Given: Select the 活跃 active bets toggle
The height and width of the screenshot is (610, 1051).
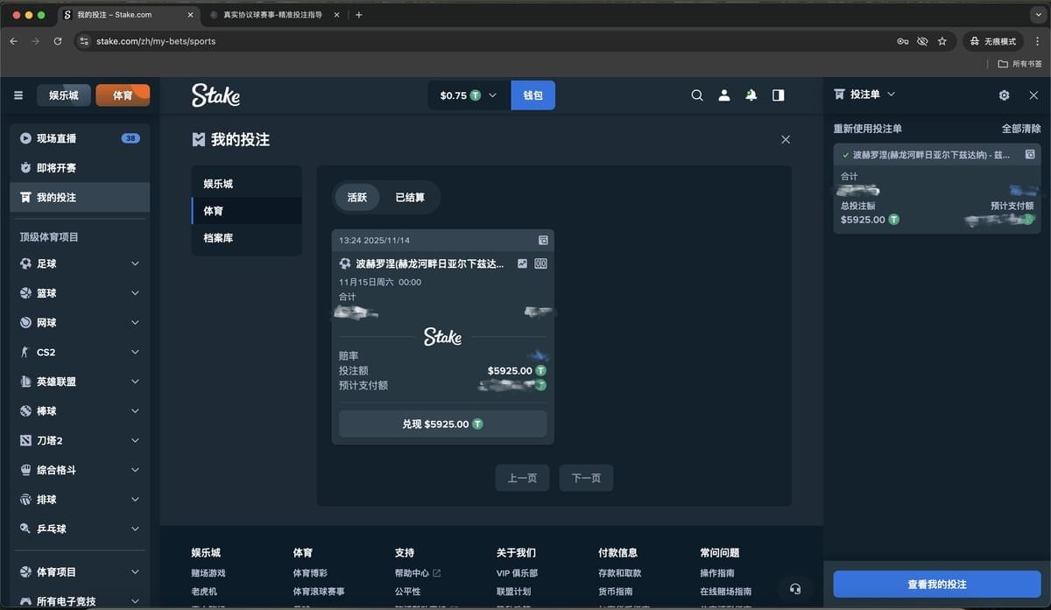Looking at the screenshot, I should coord(356,198).
